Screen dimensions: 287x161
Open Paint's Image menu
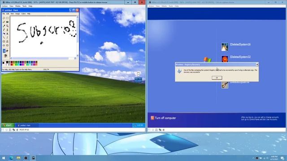pos(17,14)
